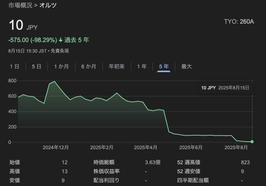This screenshot has height=186, width=266.
Task: Click the 10 JPY 2025年8月15日 tooltip
Action: (x=225, y=88)
